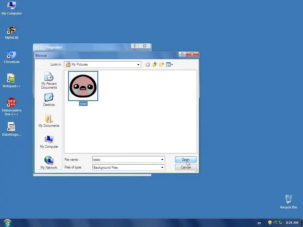Image resolution: width=303 pixels, height=227 pixels.
Task: Select the Recycle Bin desktop icon
Action: coord(289,202)
